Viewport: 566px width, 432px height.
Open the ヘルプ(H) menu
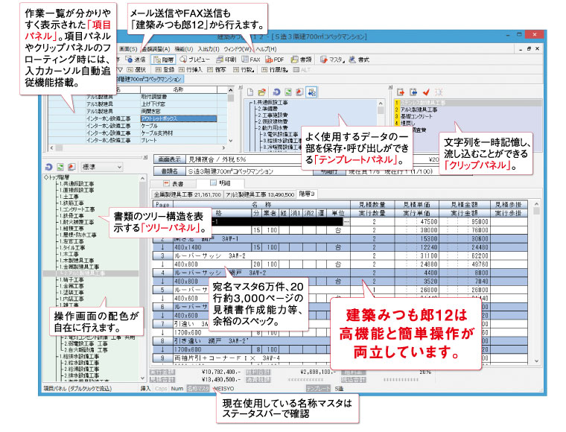pyautogui.click(x=266, y=48)
